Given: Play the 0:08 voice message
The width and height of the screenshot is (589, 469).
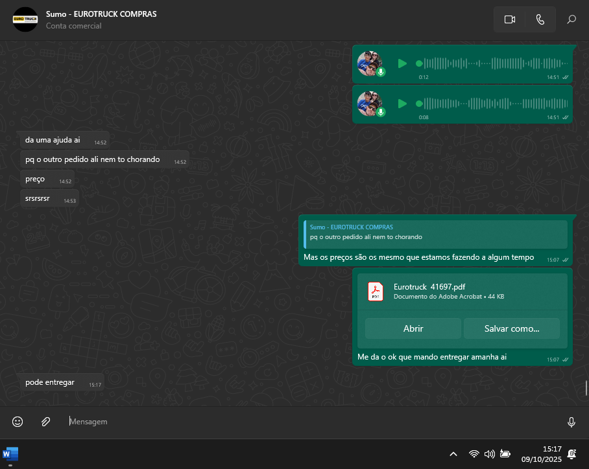Looking at the screenshot, I should 402,104.
